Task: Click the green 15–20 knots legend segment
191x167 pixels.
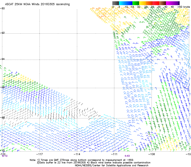Action: click(x=136, y=3)
